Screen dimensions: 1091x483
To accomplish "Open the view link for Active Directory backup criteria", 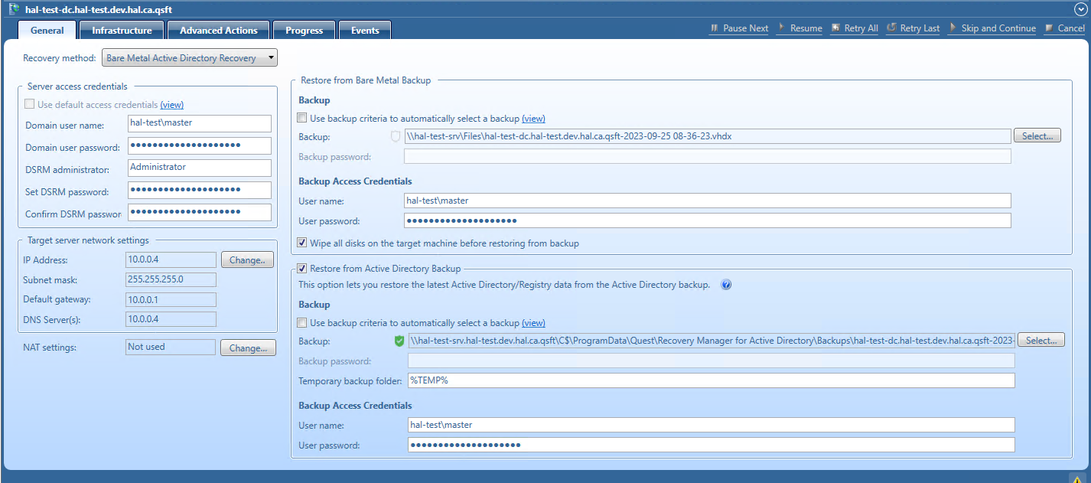I will (533, 322).
